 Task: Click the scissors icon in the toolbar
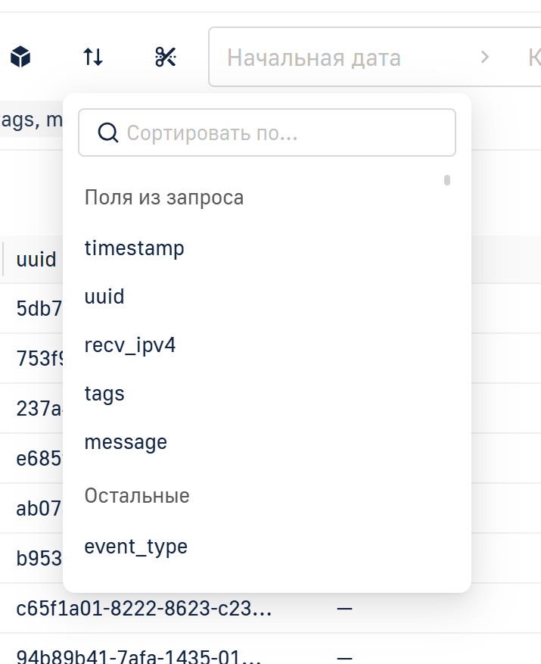coord(166,57)
